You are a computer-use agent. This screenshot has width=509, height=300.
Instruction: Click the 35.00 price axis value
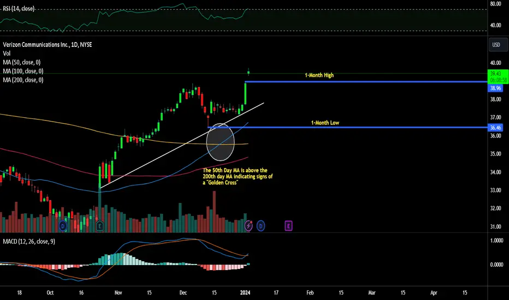[496, 154]
